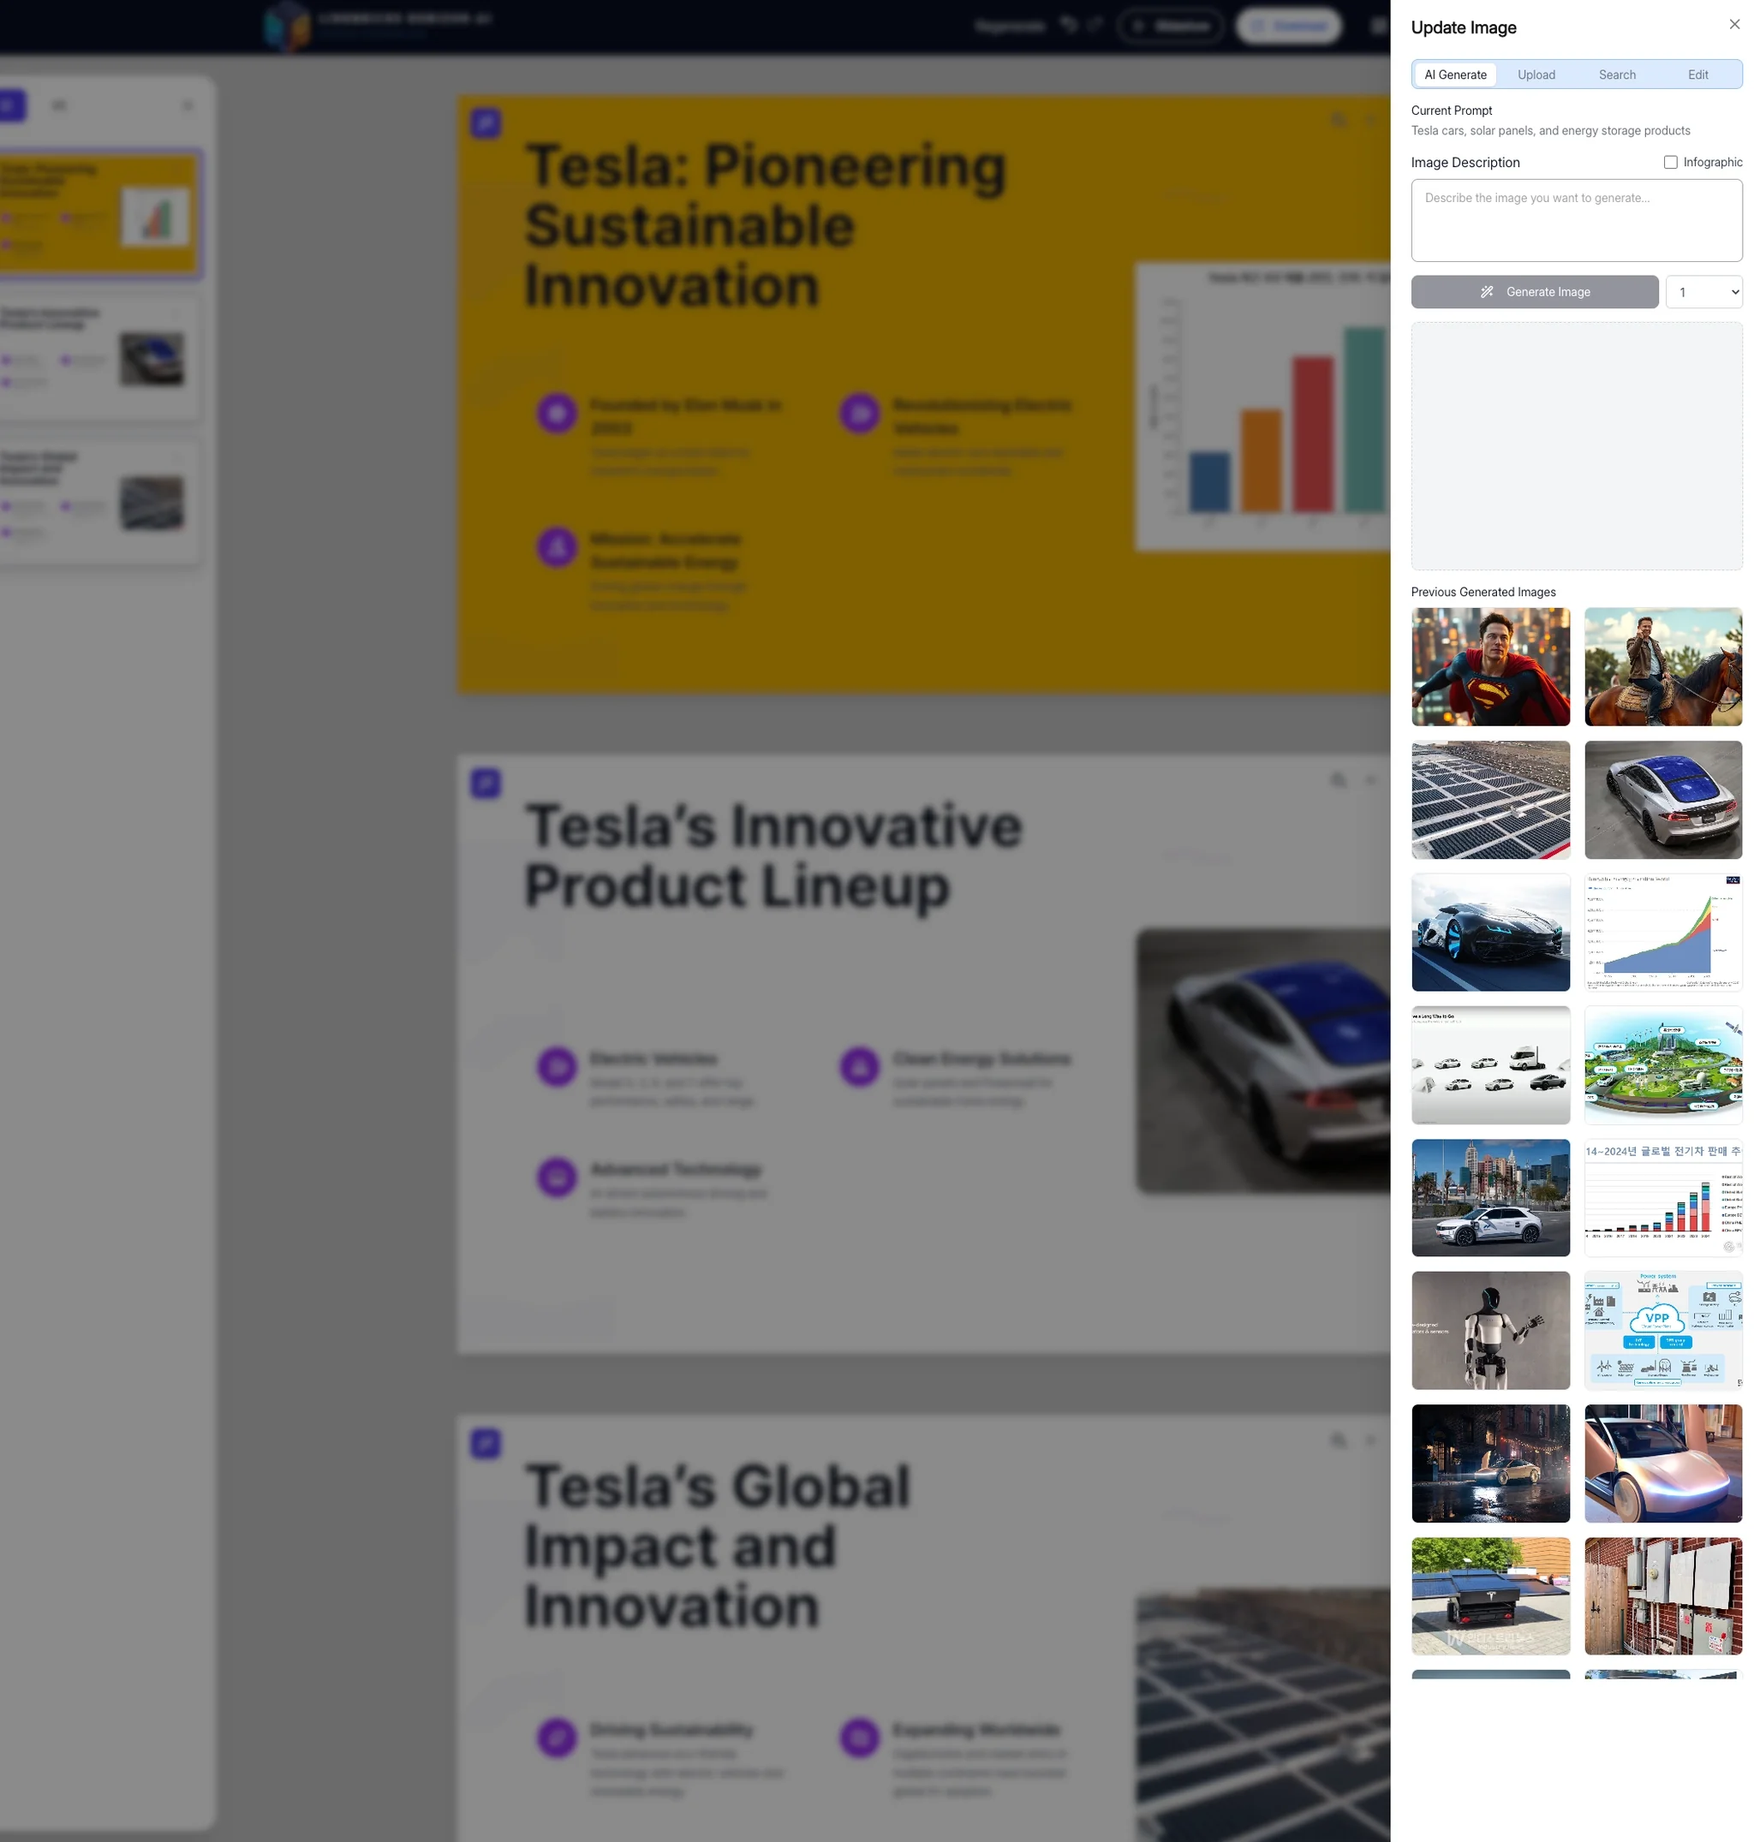This screenshot has height=1842, width=1754.
Task: Open the Search tab
Action: (1617, 75)
